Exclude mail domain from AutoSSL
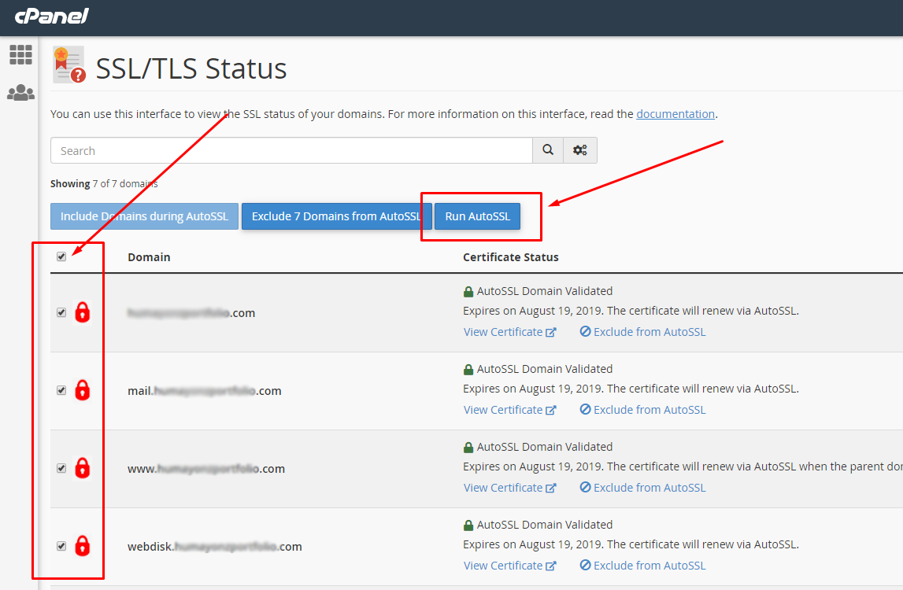 click(642, 410)
